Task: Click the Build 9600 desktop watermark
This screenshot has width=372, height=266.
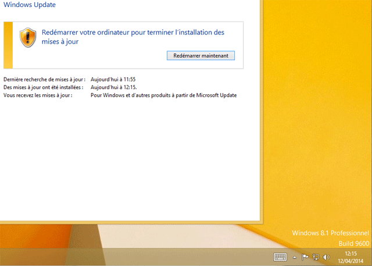Action: 353,242
